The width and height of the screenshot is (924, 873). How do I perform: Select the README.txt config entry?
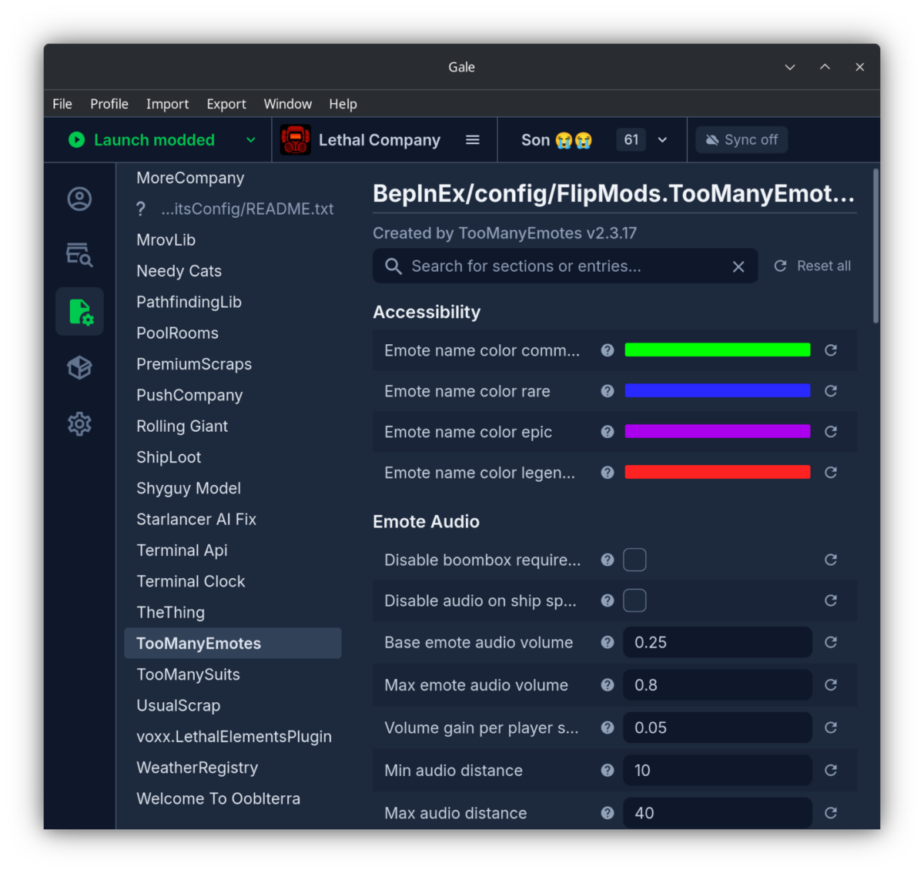pos(233,209)
